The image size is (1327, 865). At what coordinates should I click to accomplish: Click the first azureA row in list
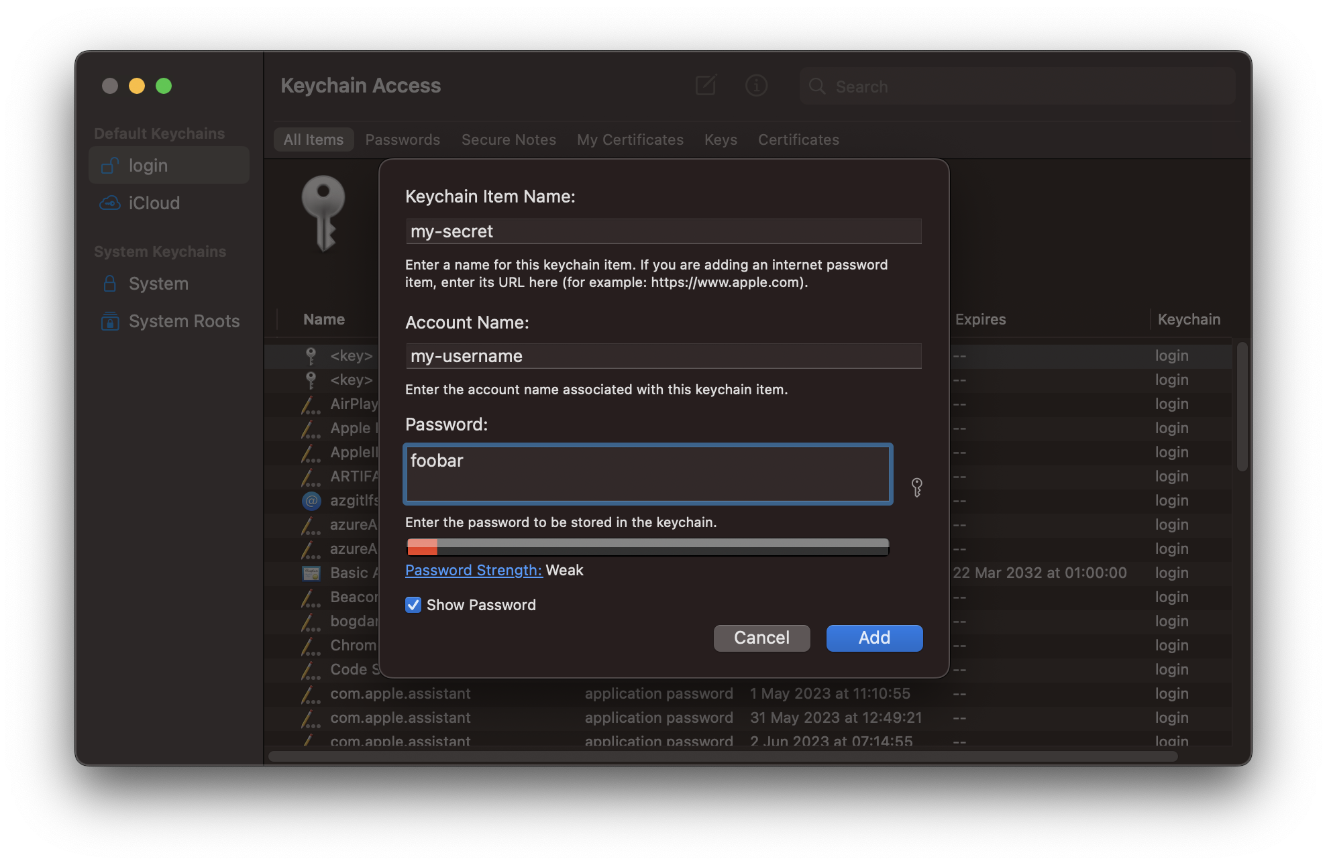point(354,524)
